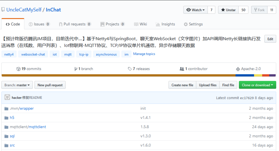The image size is (279, 151).
Task: Click the Wiki book icon
Action: pyautogui.click(x=136, y=24)
